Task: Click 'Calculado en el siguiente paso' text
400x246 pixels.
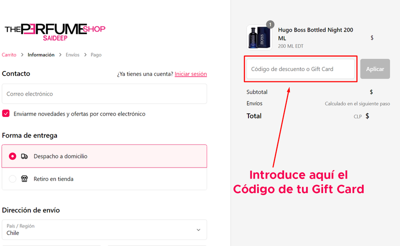Action: click(x=357, y=103)
